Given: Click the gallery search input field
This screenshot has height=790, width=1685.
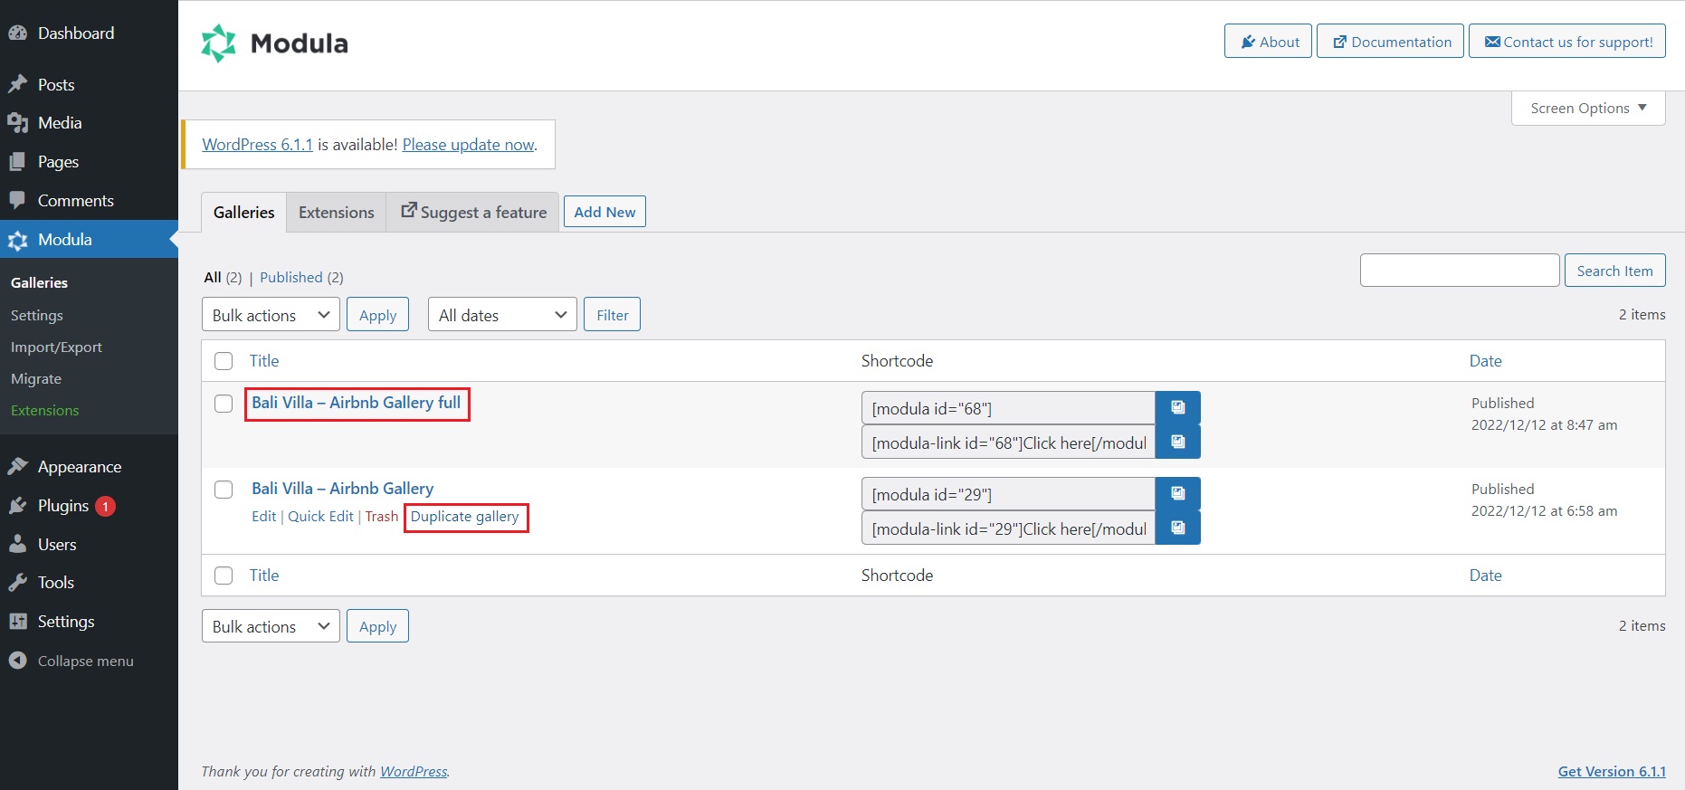Looking at the screenshot, I should click(1459, 271).
